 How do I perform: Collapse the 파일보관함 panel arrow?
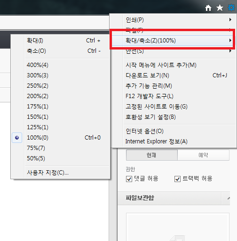pos(229,198)
